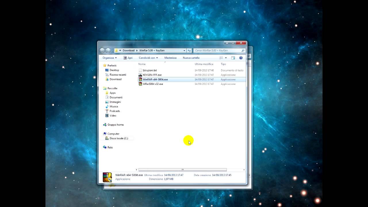Open the address bar history dropdown arrow
368x207 pixels.
tap(184, 51)
